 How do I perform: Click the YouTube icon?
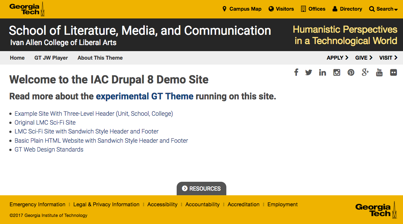pyautogui.click(x=379, y=72)
